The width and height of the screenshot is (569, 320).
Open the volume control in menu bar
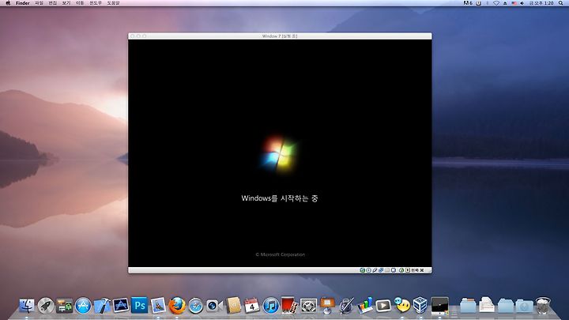pos(522,3)
